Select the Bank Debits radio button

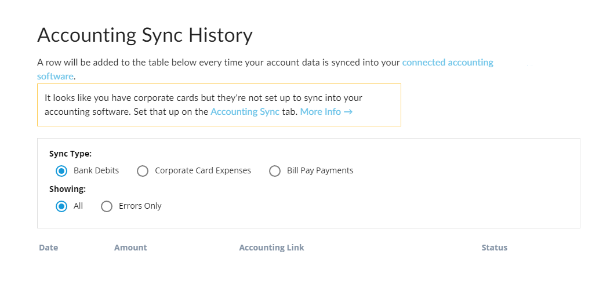[x=61, y=171]
